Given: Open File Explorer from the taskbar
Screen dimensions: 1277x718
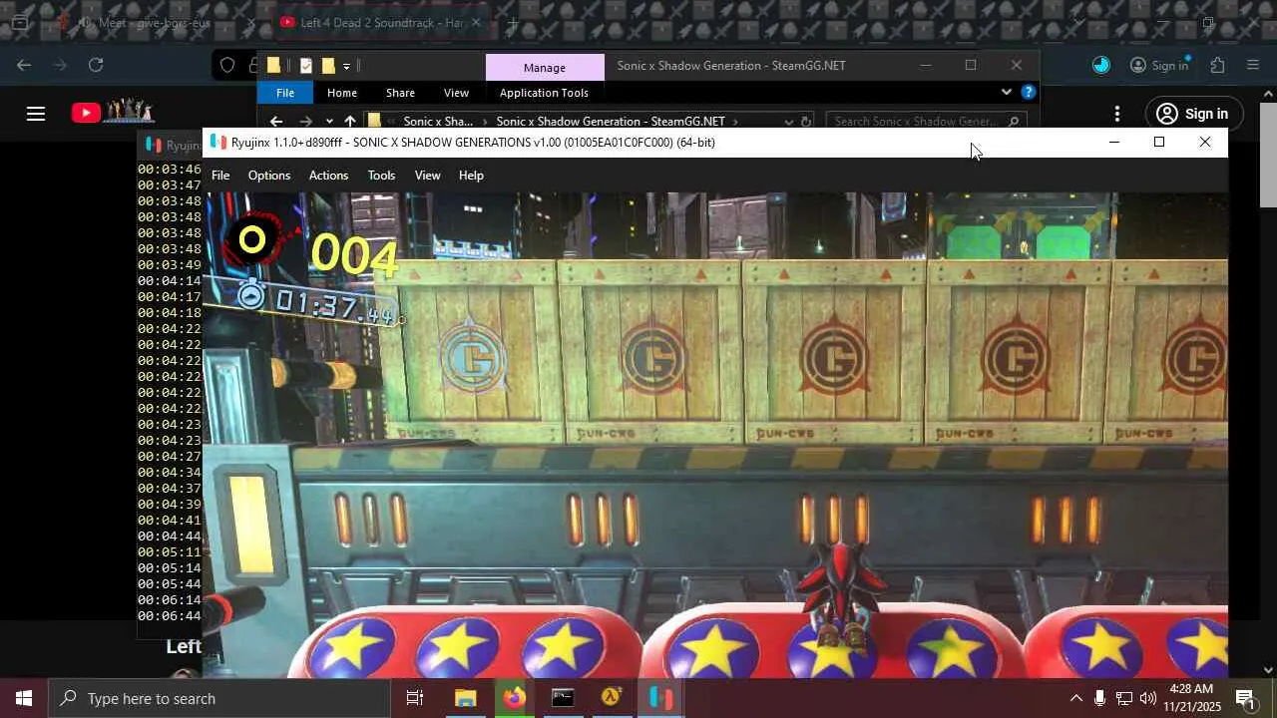Looking at the screenshot, I should pyautogui.click(x=466, y=698).
